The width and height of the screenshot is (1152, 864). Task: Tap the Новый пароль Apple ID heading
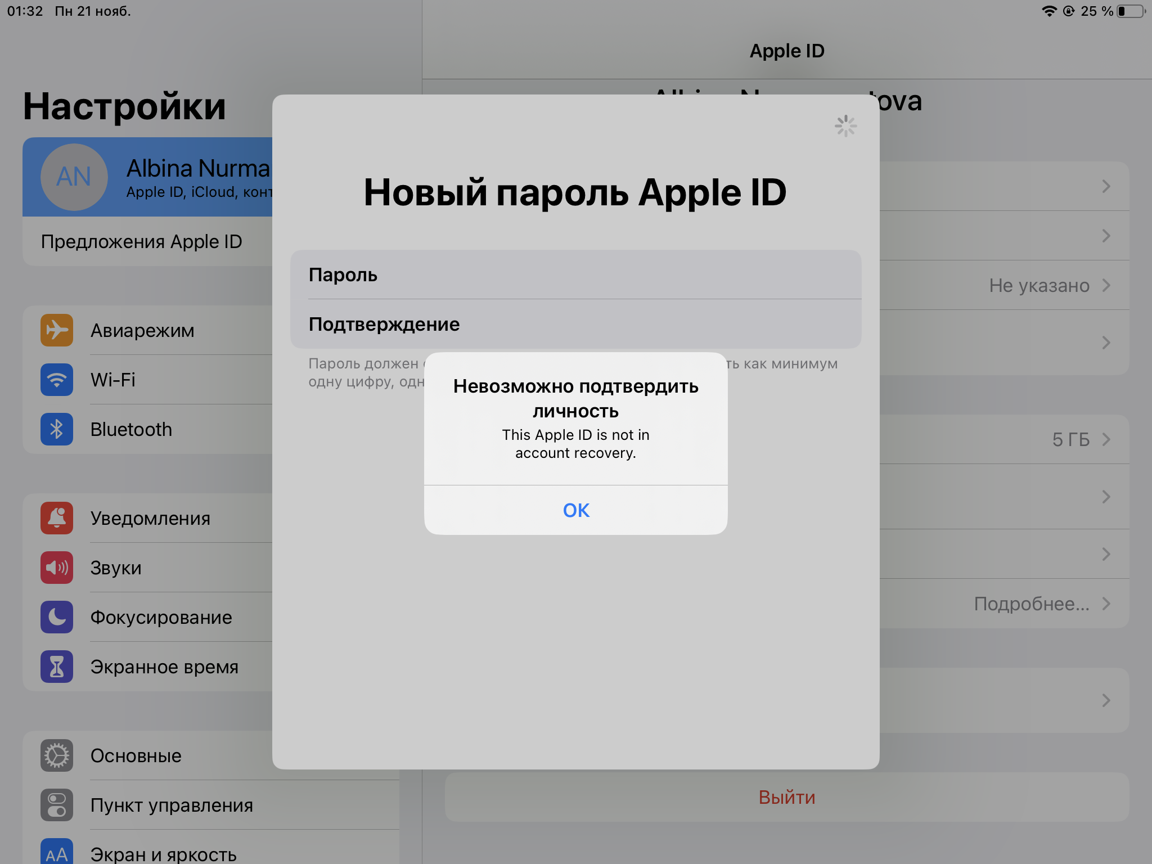[575, 192]
